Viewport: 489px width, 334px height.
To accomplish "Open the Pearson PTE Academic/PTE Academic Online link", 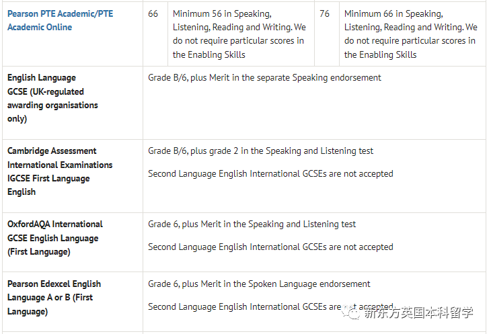I will coord(60,20).
